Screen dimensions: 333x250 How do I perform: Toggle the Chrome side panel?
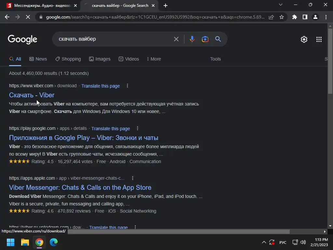[x=305, y=17]
